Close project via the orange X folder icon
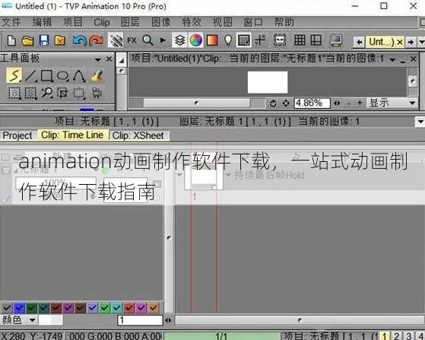Viewport: 425px width, 340px height. (60, 40)
